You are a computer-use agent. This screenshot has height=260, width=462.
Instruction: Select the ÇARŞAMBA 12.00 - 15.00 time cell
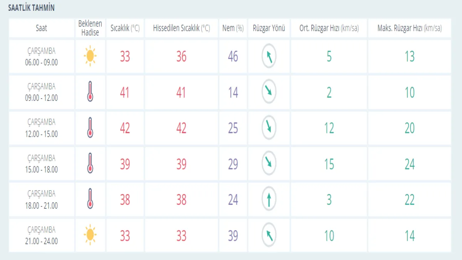[x=42, y=128]
